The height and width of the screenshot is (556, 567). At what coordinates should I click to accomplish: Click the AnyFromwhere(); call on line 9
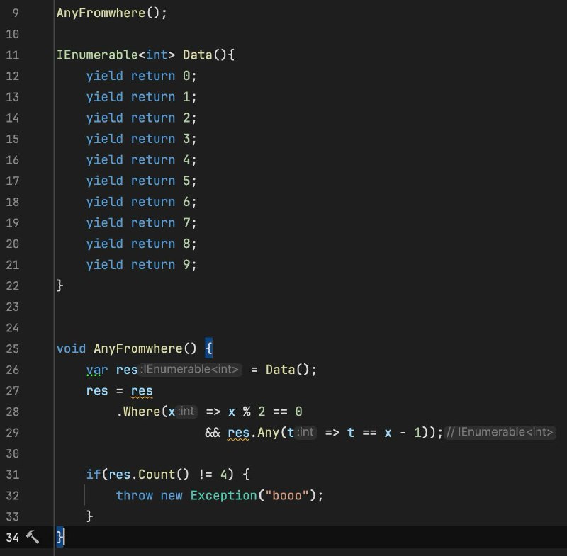coord(112,13)
